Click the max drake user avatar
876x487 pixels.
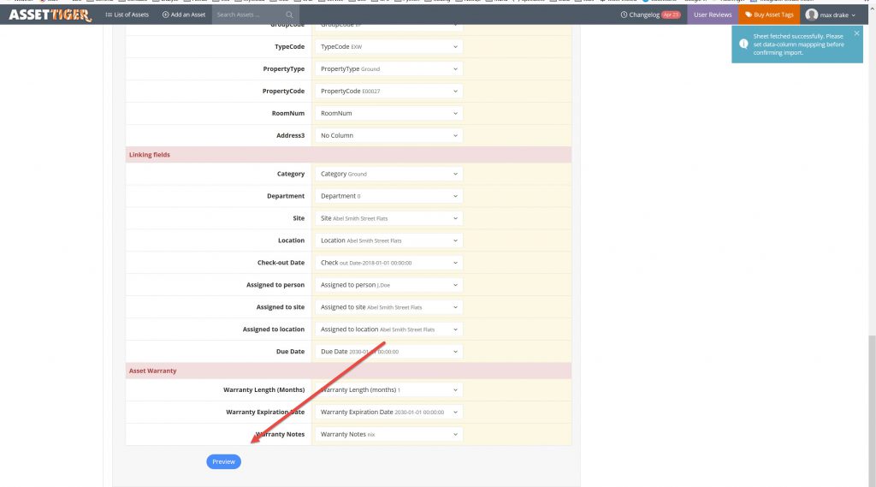coord(811,15)
